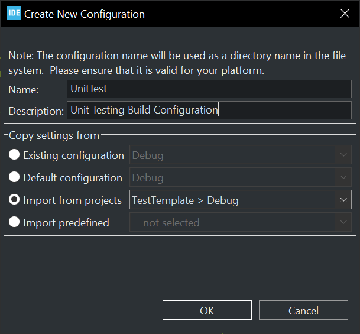This screenshot has width=360, height=334.
Task: Click the TestTemplate > Debug combo box text
Action: point(185,200)
